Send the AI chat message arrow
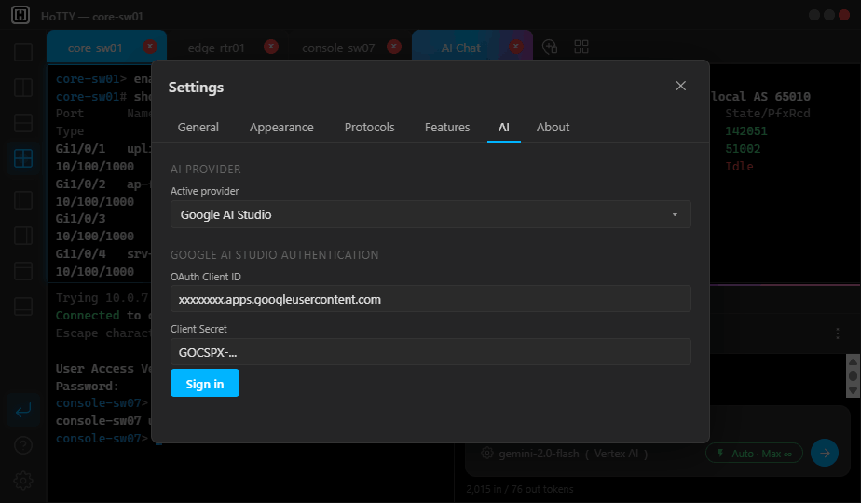The height and width of the screenshot is (503, 861). [x=825, y=453]
